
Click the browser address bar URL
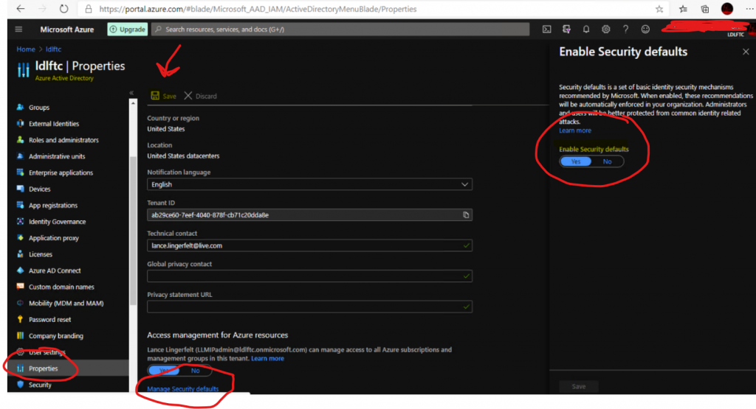[x=258, y=9]
